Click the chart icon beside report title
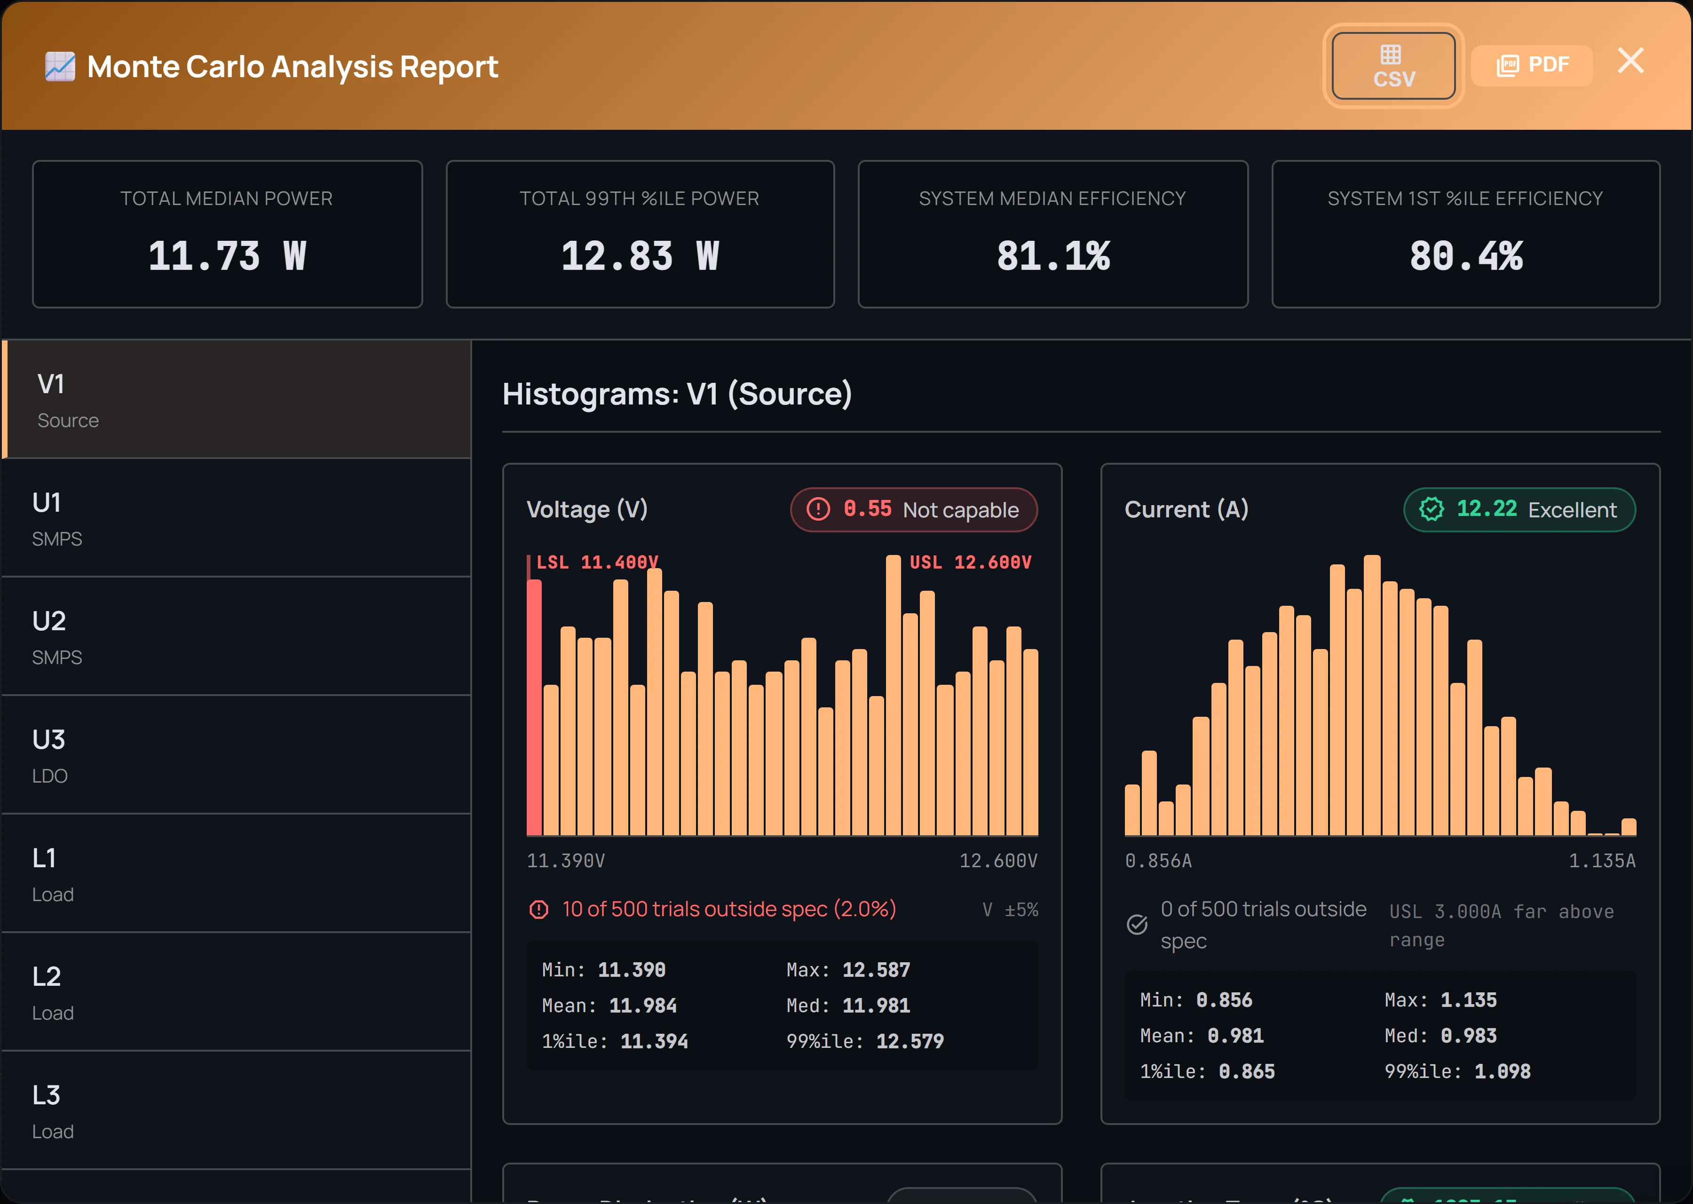 coord(60,67)
